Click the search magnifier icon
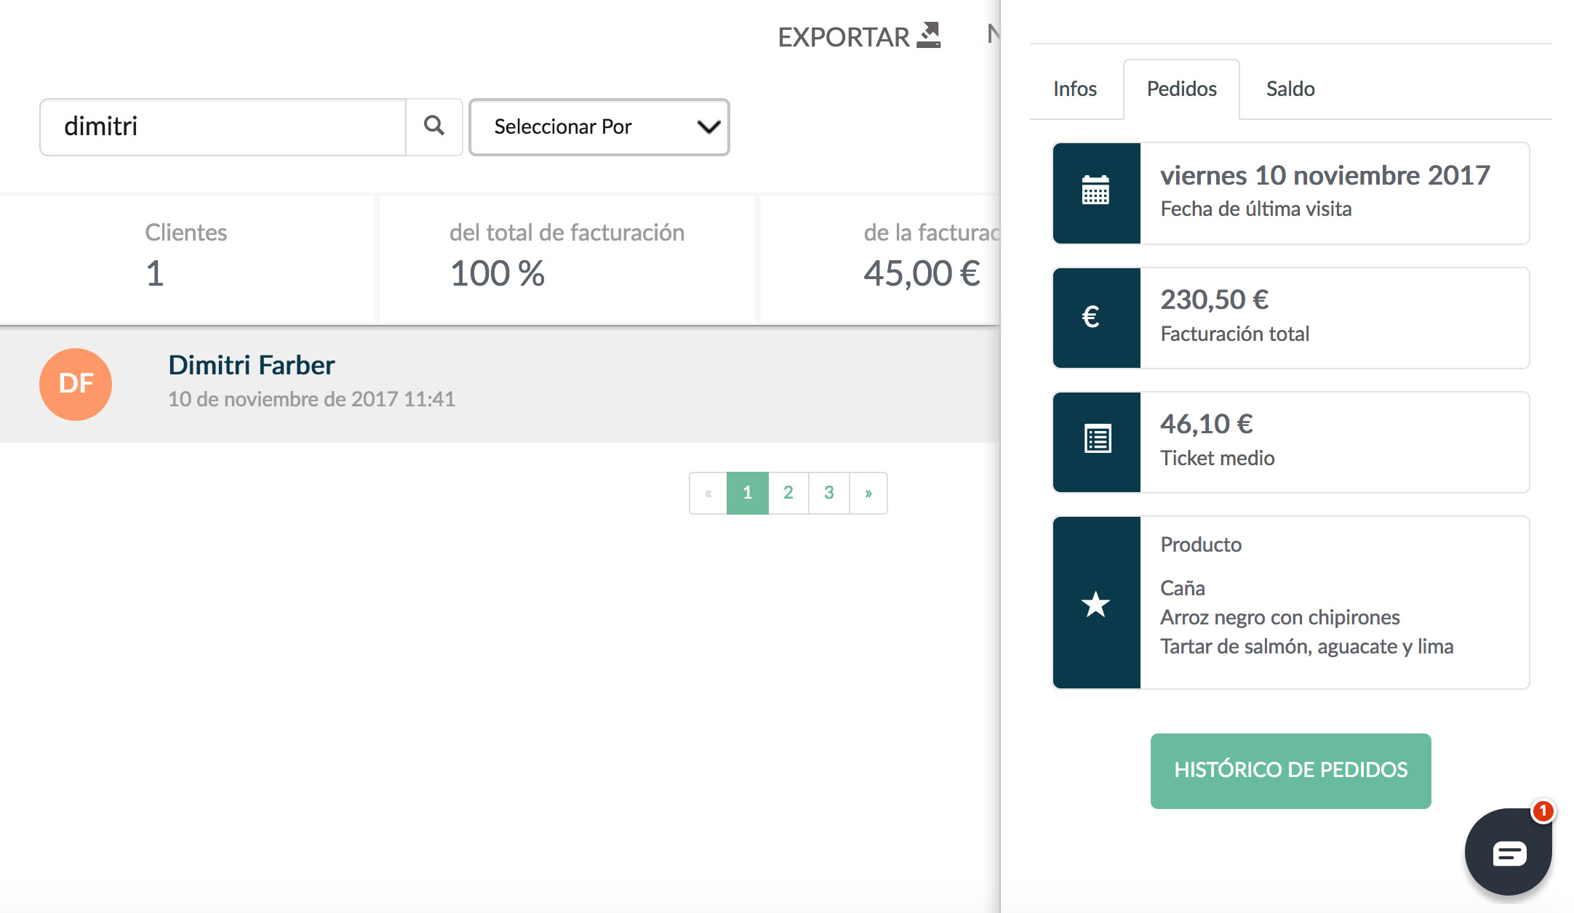The width and height of the screenshot is (1574, 913). [434, 126]
